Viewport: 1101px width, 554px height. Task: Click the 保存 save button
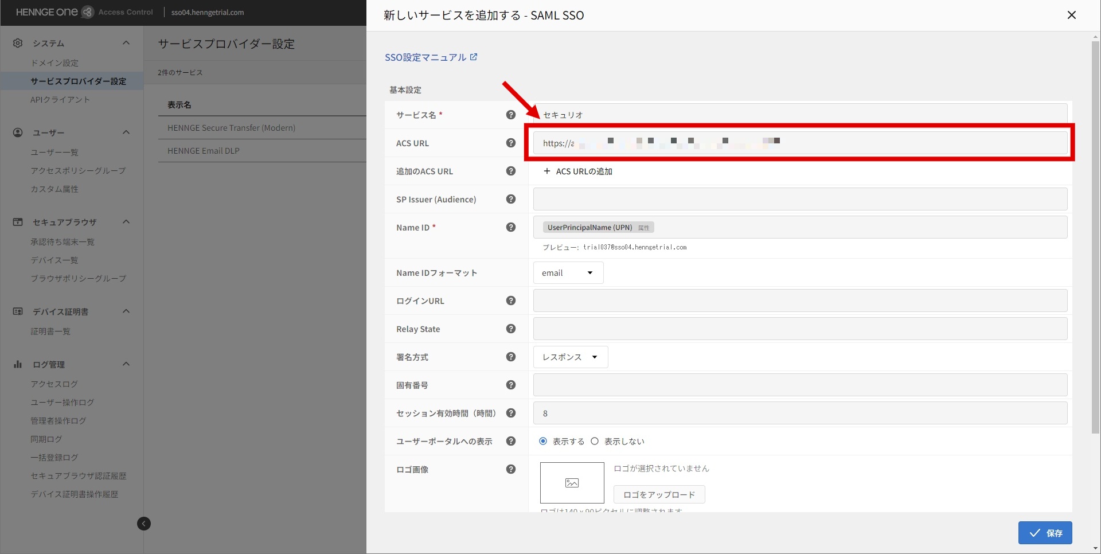pos(1045,533)
